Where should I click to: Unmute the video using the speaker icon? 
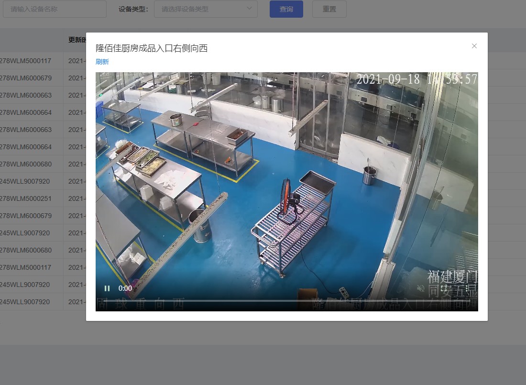click(421, 288)
